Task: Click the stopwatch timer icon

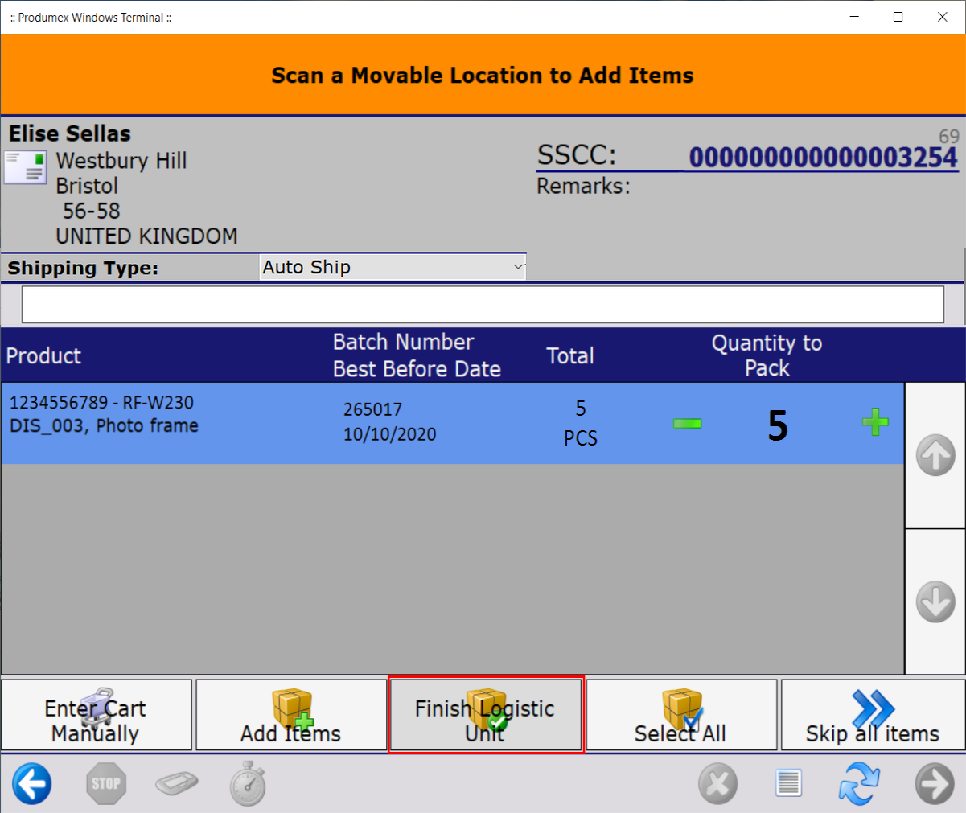Action: pyautogui.click(x=248, y=784)
